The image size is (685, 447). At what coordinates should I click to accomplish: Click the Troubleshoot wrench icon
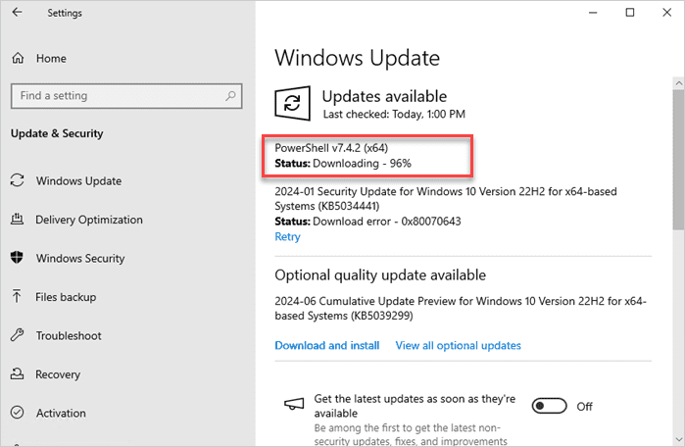(x=17, y=335)
